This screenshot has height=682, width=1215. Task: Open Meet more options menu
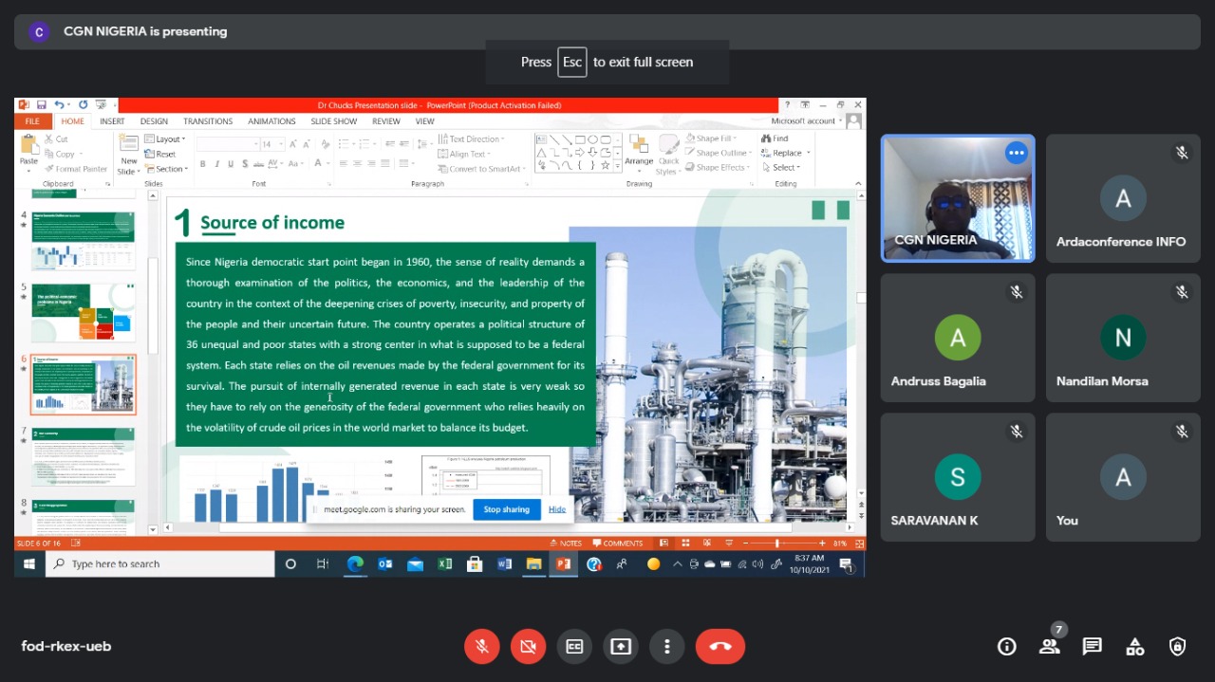pos(667,646)
